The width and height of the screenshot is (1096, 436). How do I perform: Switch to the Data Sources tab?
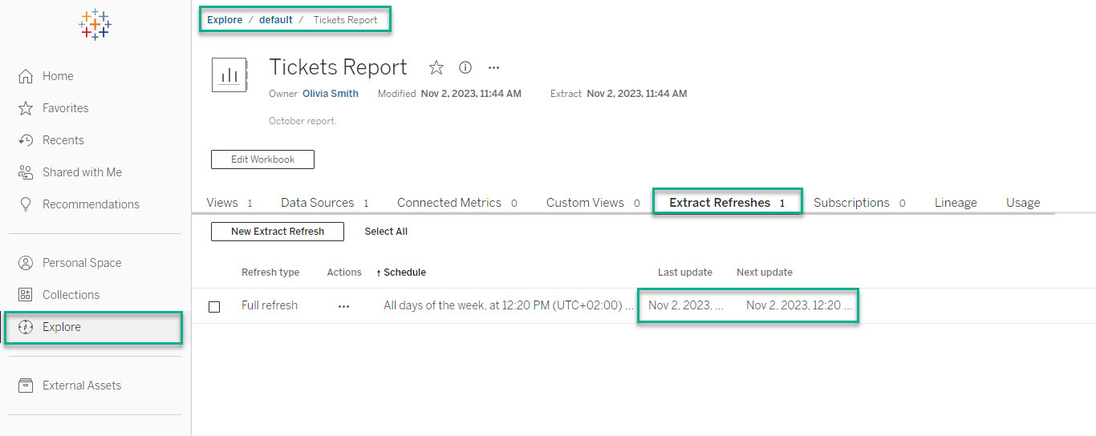tap(317, 203)
